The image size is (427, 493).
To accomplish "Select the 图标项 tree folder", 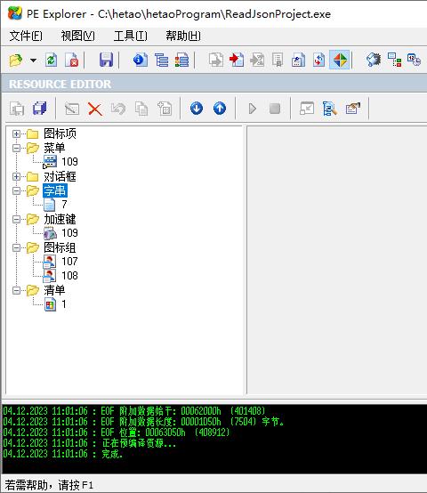I will tap(60, 133).
